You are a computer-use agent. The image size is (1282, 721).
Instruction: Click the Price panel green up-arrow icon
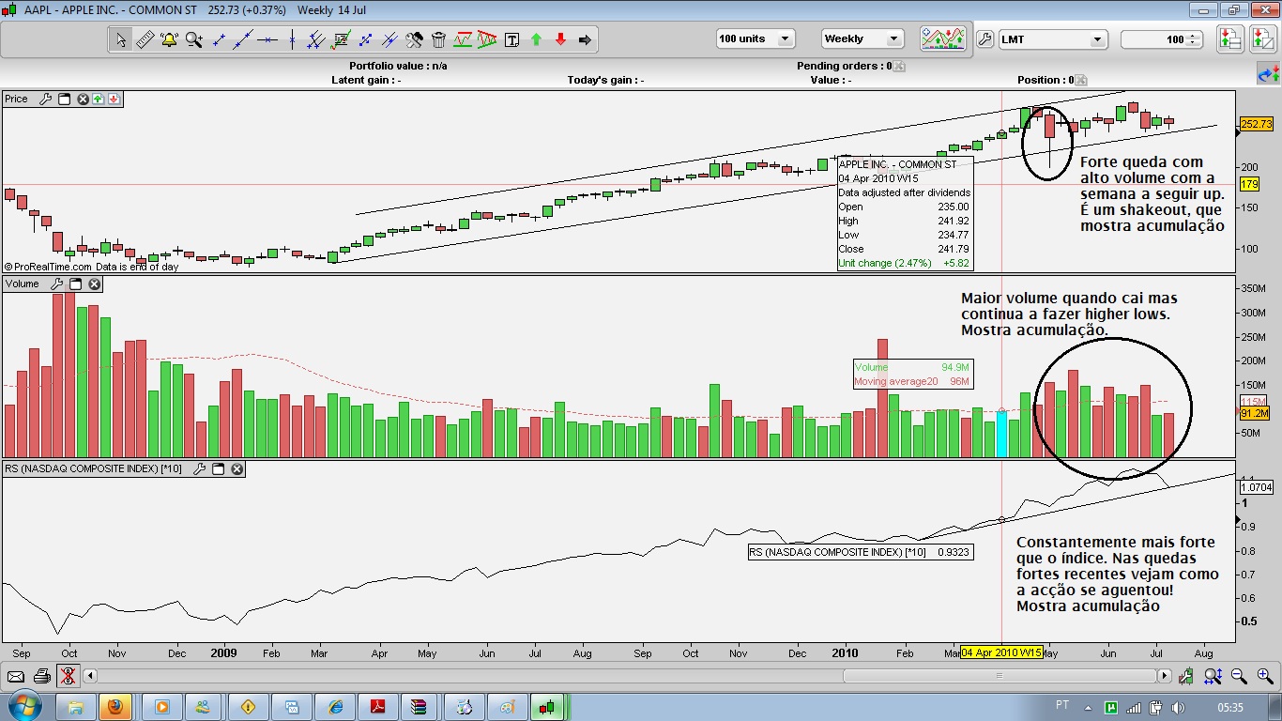click(98, 99)
